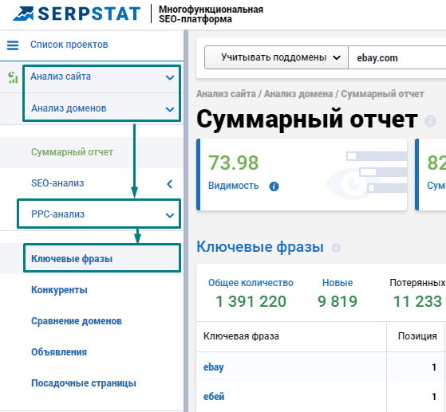Click the Анализ доменов menu label
446x412 pixels.
69,108
